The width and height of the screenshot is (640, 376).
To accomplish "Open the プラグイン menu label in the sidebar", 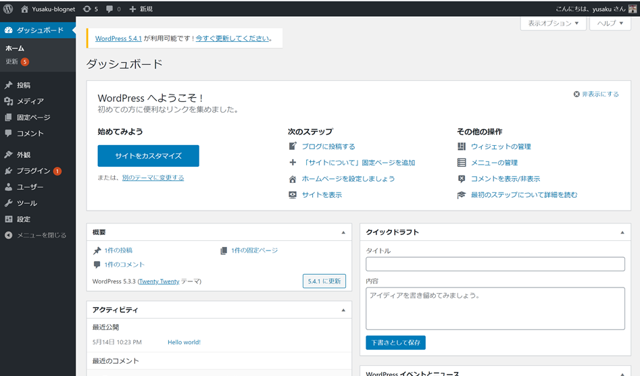I will 34,171.
